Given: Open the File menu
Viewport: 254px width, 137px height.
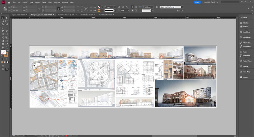Looking at the screenshot, I should pos(14,3).
